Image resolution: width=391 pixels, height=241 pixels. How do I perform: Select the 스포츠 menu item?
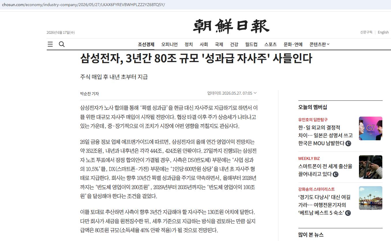(270, 44)
